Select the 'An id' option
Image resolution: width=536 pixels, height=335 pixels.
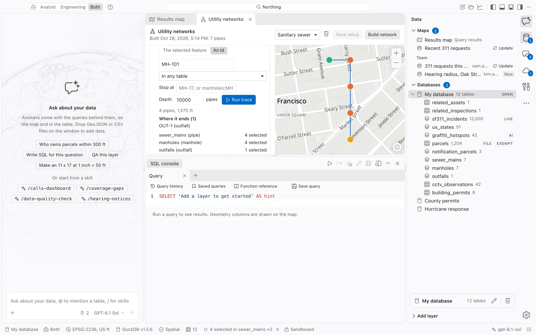[218, 50]
